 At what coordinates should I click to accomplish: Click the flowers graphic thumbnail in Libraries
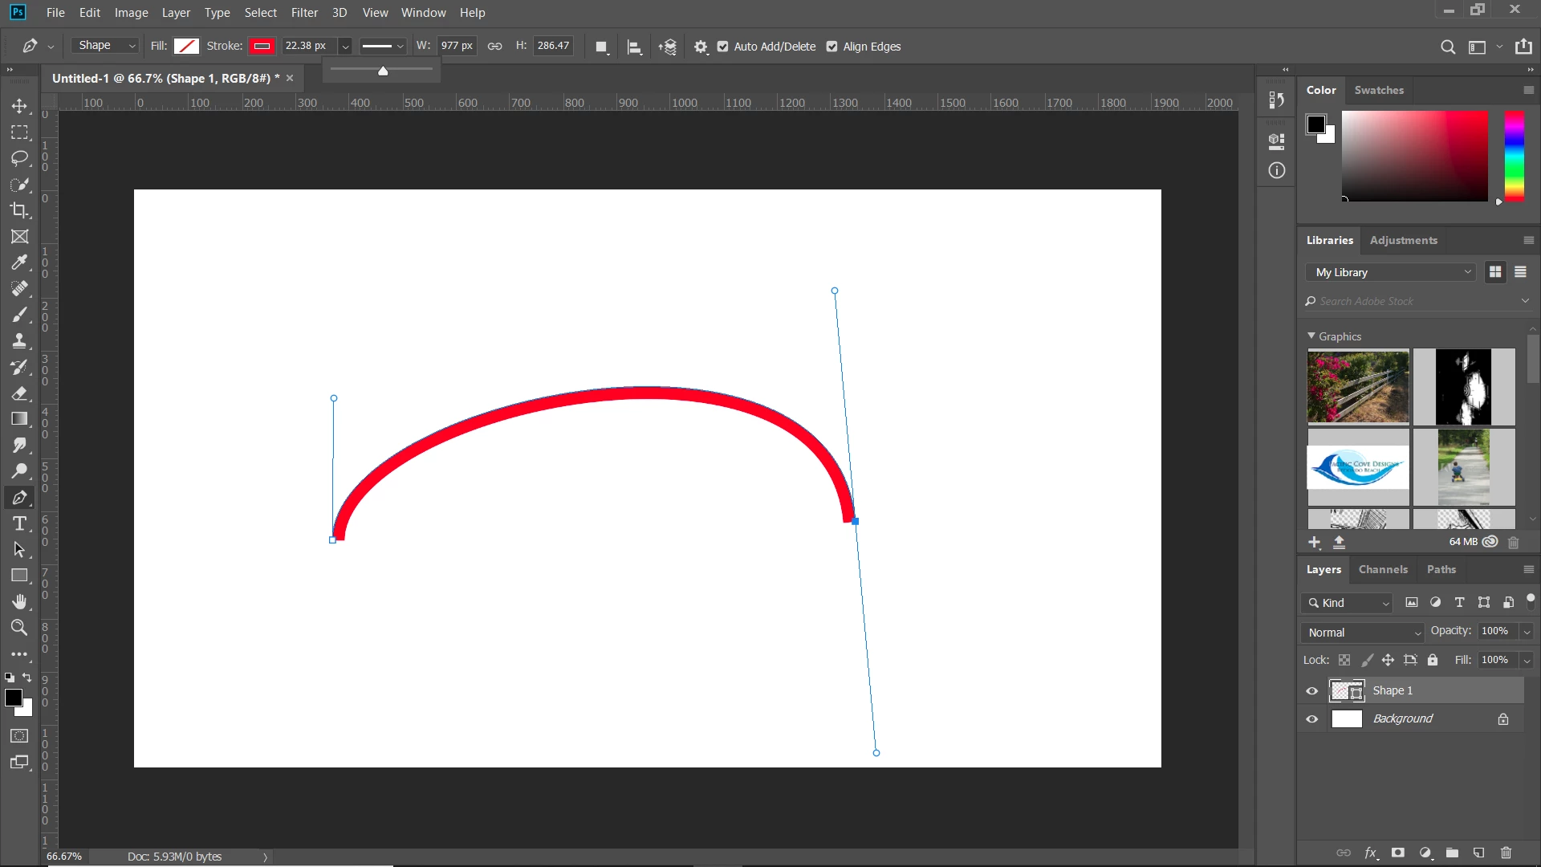pyautogui.click(x=1358, y=386)
